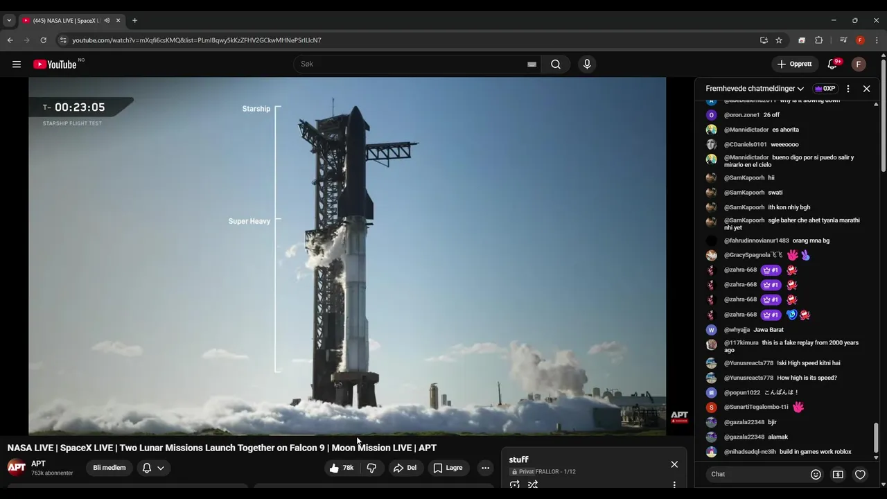Close the NASA LIVE browser tab

pyautogui.click(x=118, y=21)
